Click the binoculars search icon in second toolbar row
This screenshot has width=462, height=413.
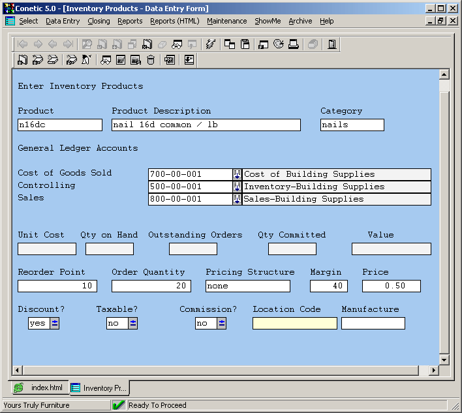105,60
